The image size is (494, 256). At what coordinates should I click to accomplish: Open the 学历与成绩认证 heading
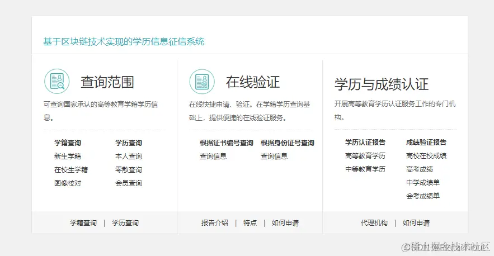pyautogui.click(x=382, y=84)
